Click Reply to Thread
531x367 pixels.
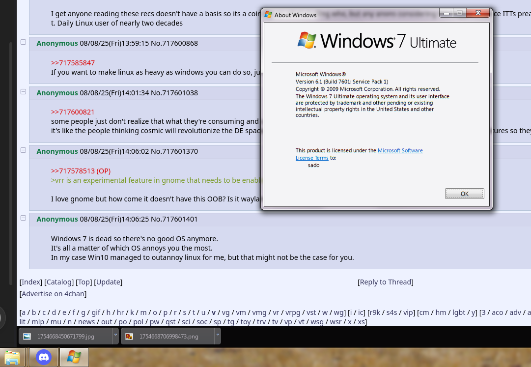pyautogui.click(x=386, y=282)
